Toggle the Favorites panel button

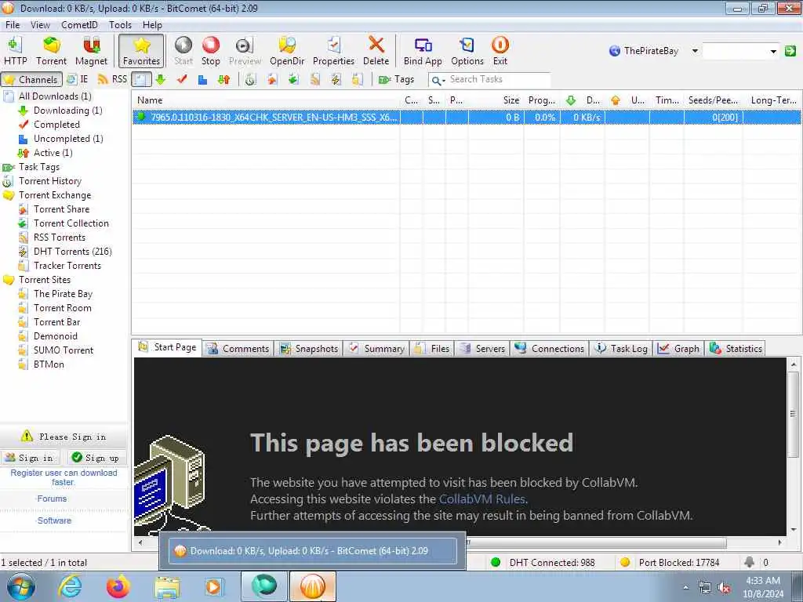(141, 51)
